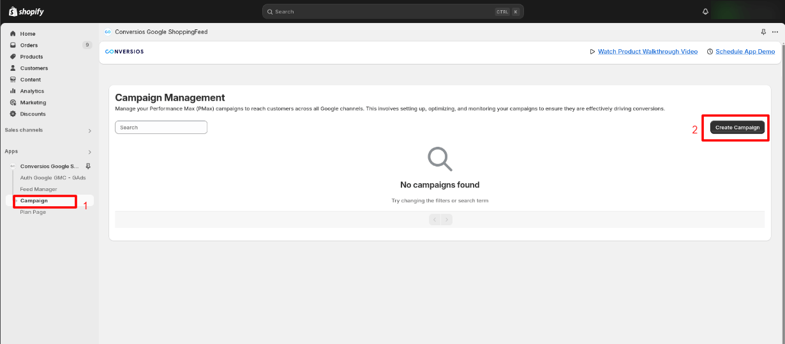Screen dimensions: 785x344
Task: Open Products in the sidebar
Action: [32, 57]
